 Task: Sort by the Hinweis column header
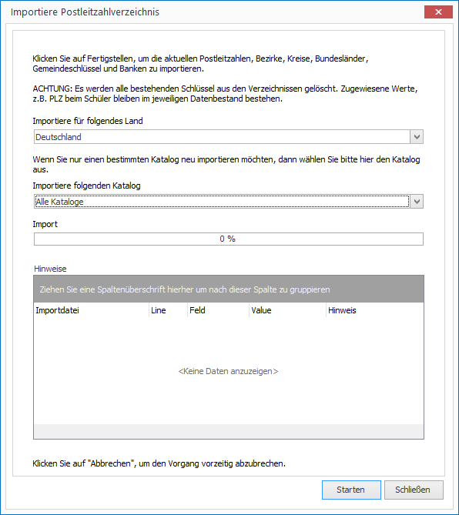point(374,310)
